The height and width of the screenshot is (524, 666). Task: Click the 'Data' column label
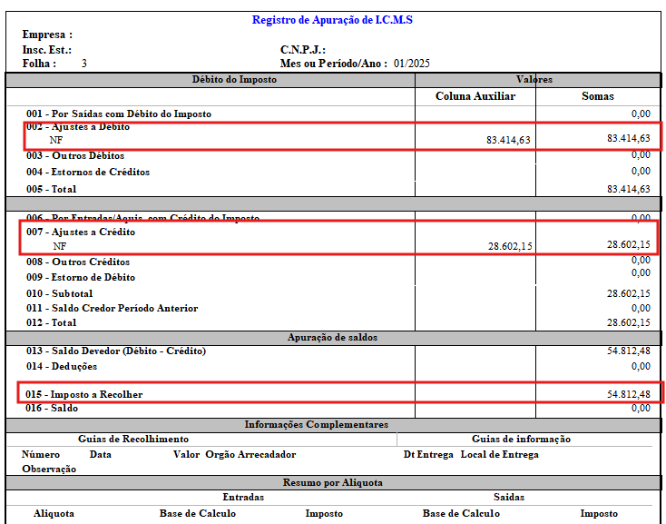[100, 454]
